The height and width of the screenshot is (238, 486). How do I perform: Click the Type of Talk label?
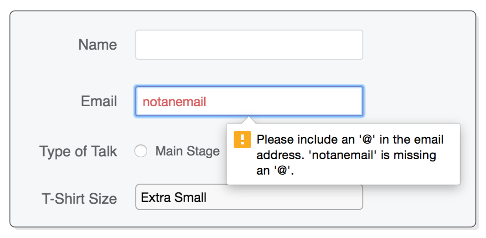78,151
